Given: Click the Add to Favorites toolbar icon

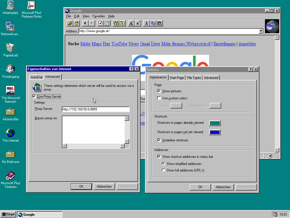Looking at the screenshot, I should coord(116,23).
